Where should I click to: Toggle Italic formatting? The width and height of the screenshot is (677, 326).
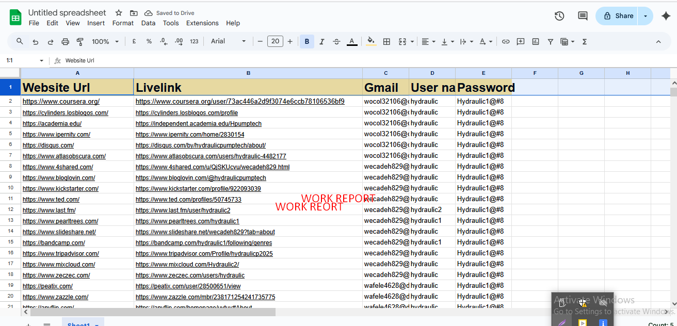(x=322, y=42)
